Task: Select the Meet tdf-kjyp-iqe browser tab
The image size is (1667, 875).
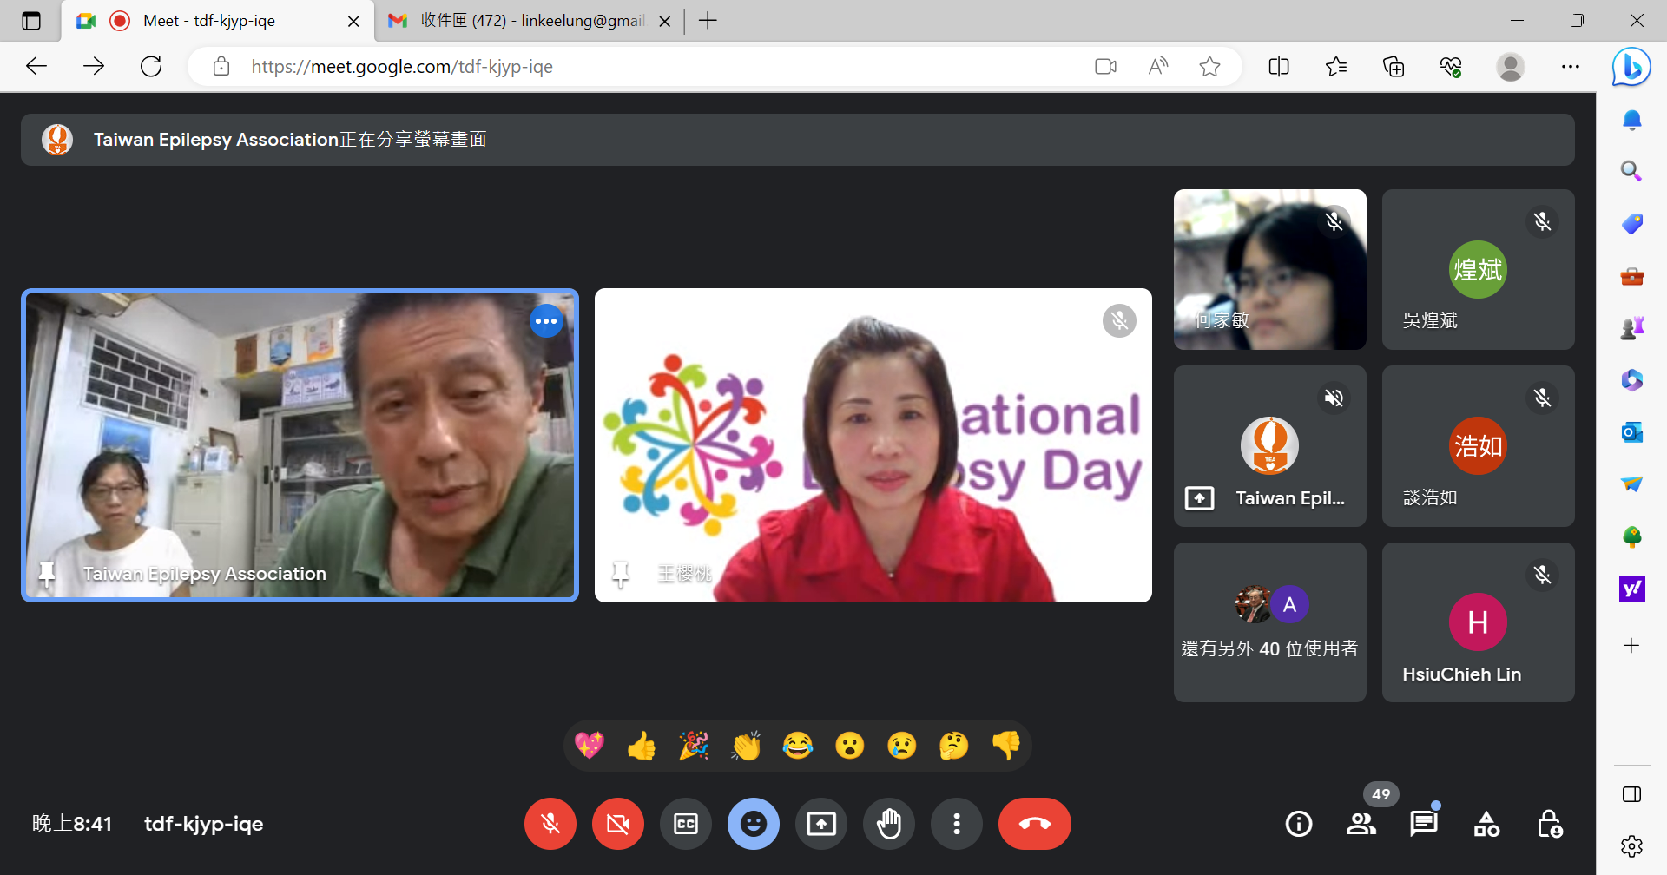Action: [209, 21]
